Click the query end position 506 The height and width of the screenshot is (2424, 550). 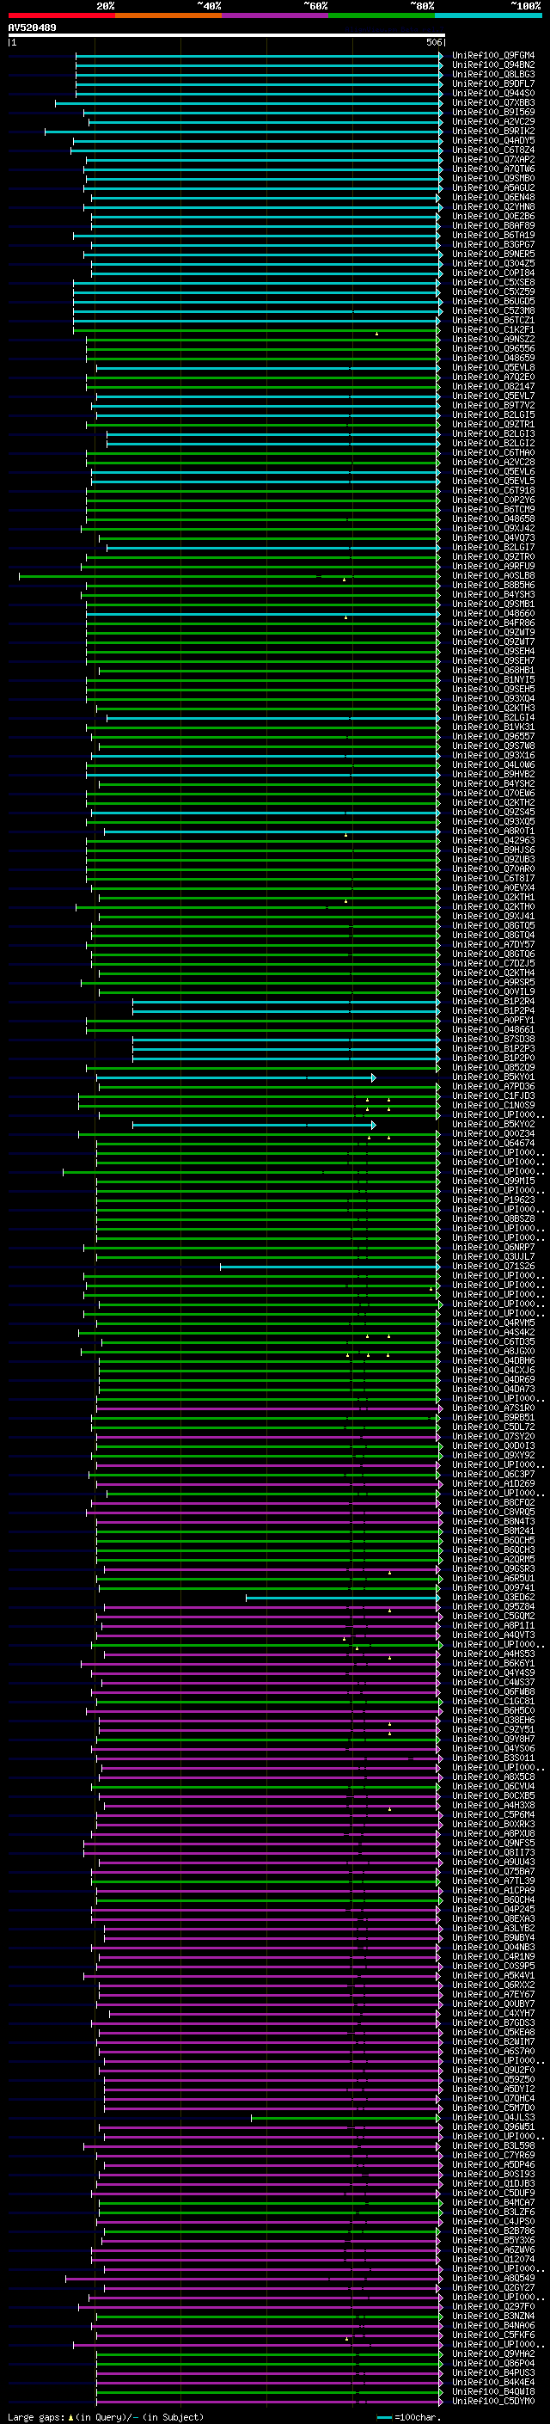coord(433,42)
